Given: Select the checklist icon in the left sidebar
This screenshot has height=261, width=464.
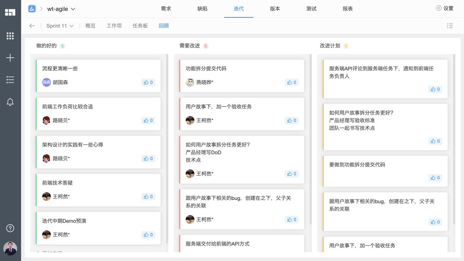Looking at the screenshot, I should [10, 80].
